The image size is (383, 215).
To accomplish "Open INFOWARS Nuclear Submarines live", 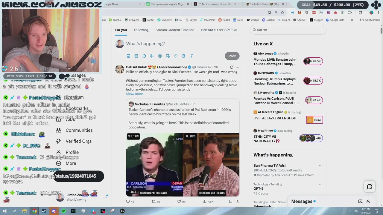I will coord(288,78).
